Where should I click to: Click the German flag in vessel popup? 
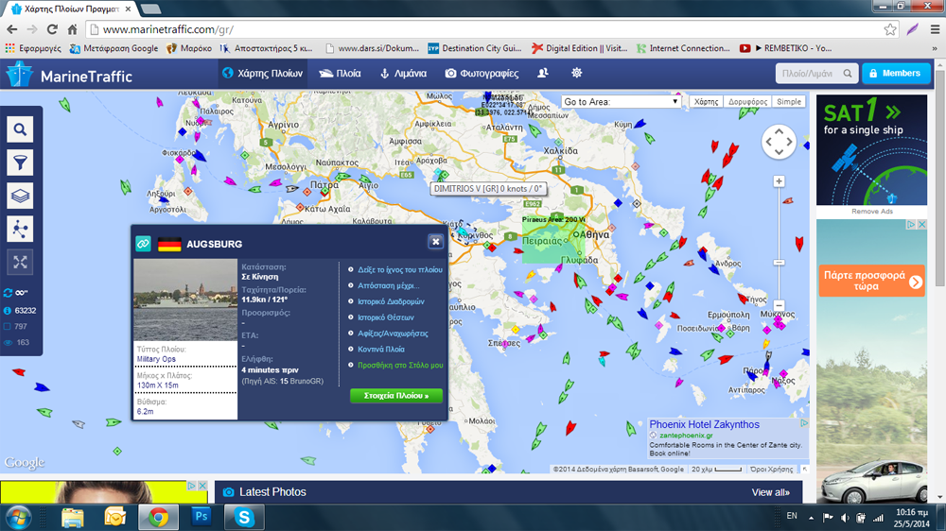coord(169,244)
